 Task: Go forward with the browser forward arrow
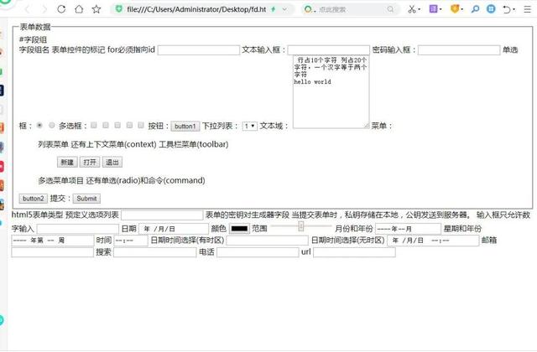point(44,9)
